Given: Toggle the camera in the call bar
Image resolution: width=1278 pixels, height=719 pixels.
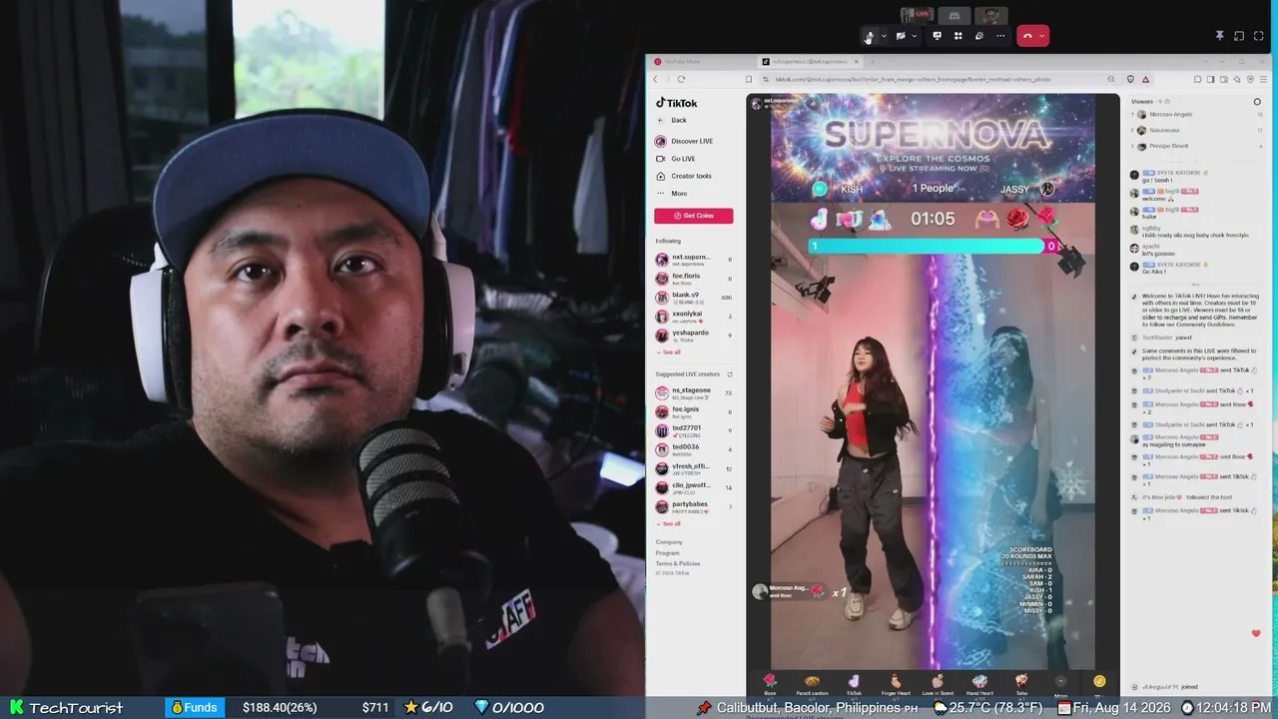Looking at the screenshot, I should 901,36.
